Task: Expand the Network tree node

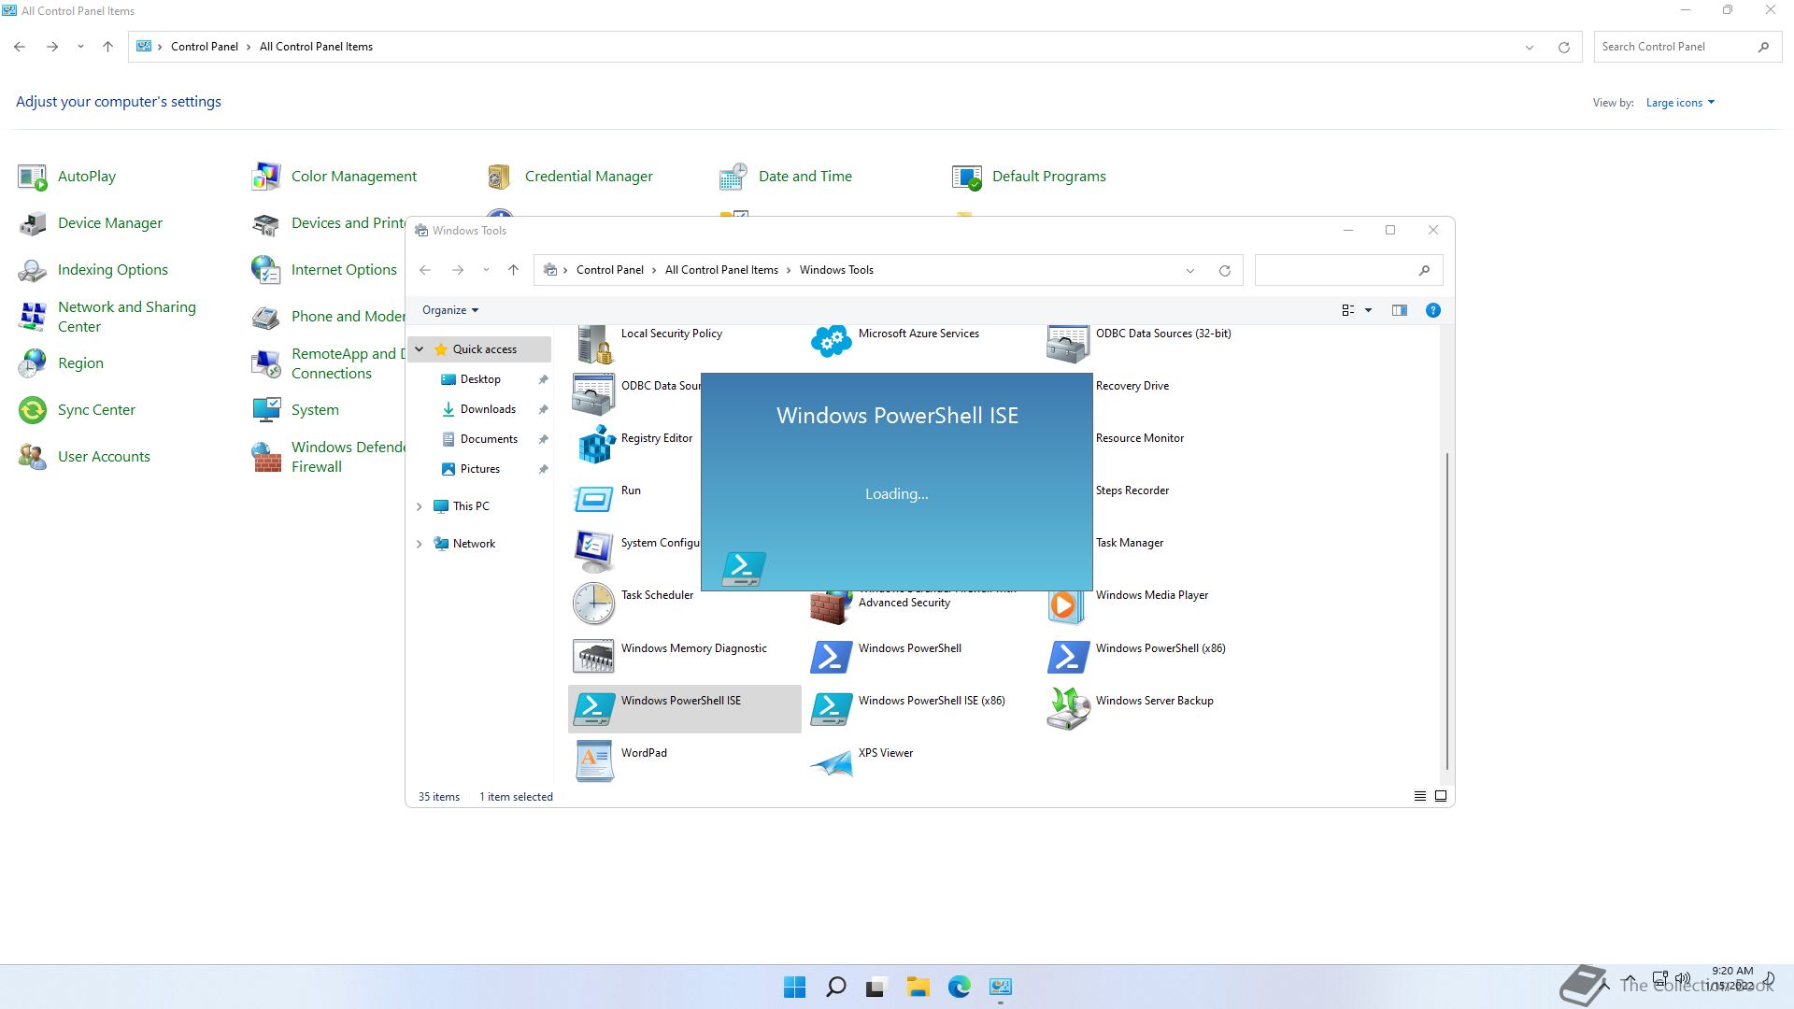Action: (420, 544)
